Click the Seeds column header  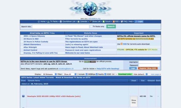coord(158,80)
